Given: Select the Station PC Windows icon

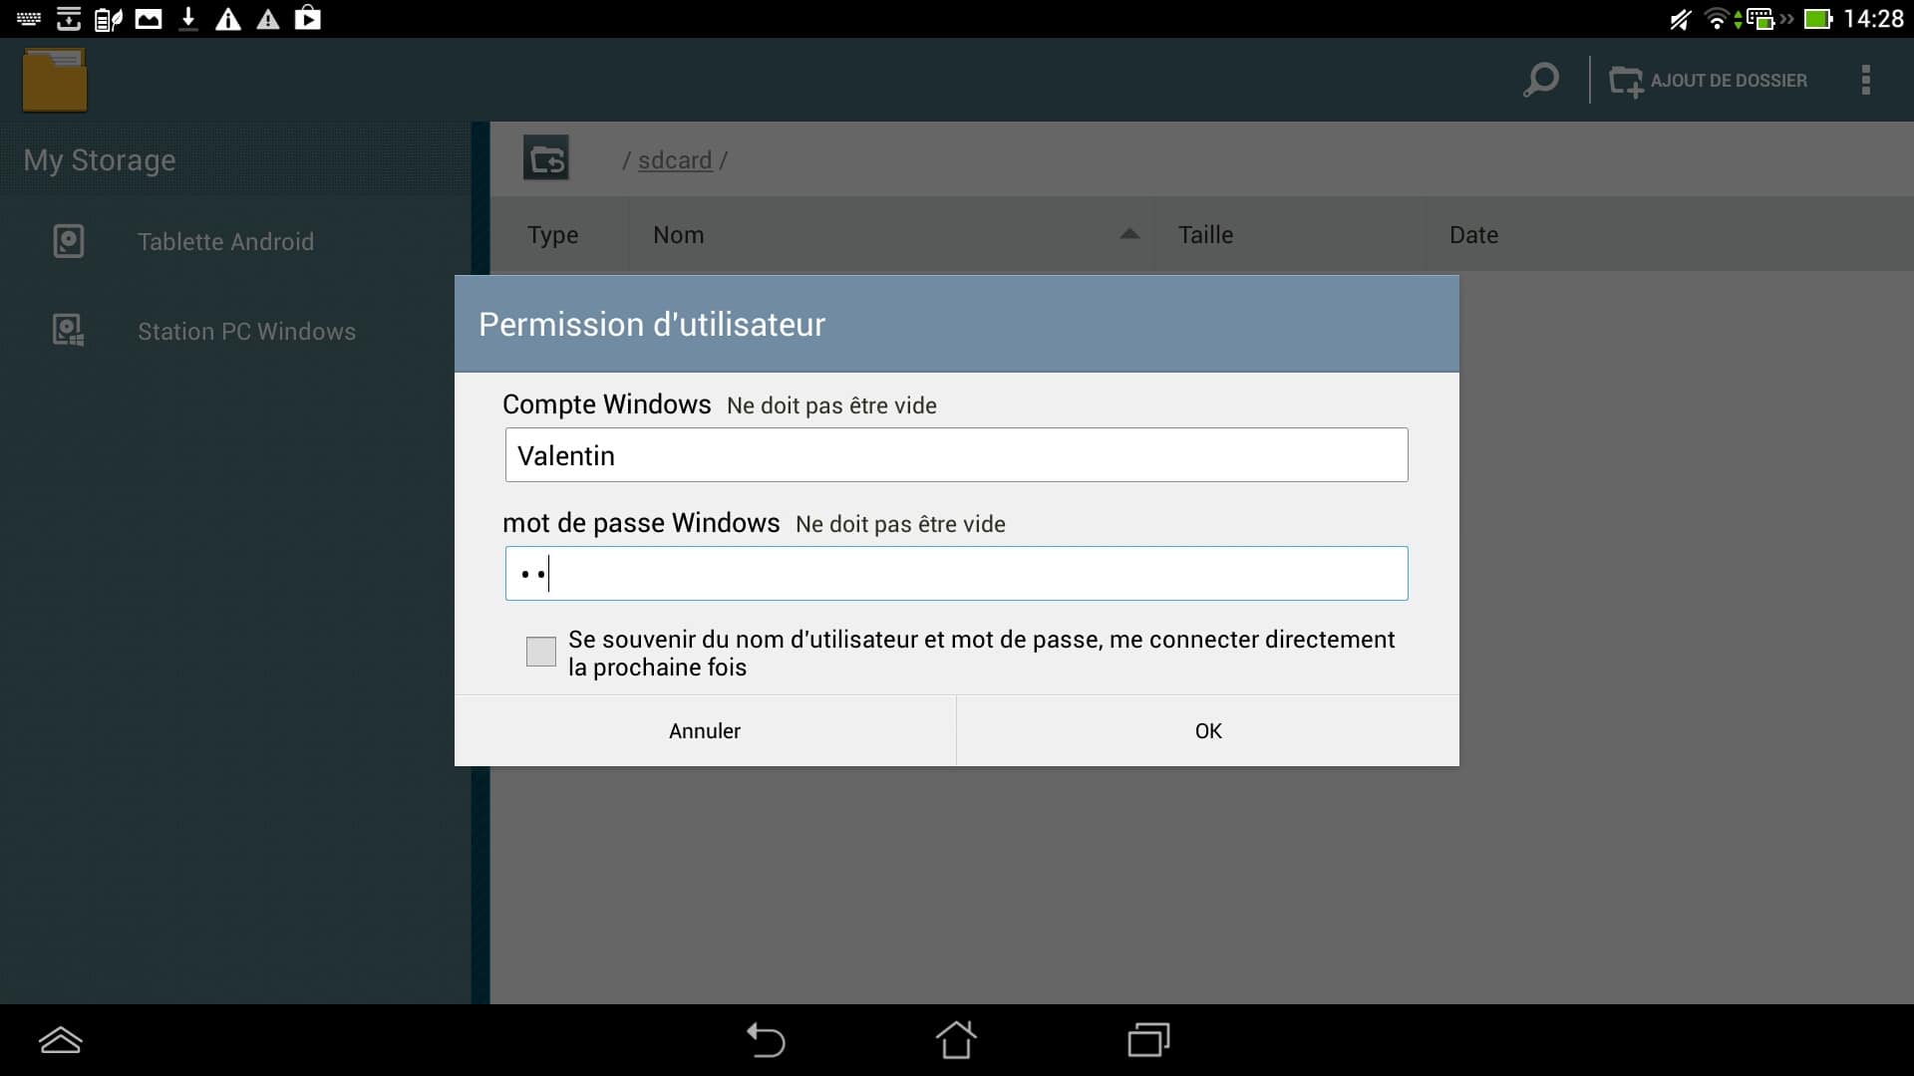Looking at the screenshot, I should click(x=69, y=331).
